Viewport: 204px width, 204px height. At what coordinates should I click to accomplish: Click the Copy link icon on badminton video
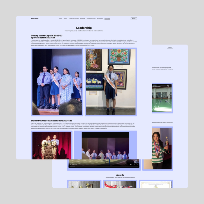coord(168,86)
